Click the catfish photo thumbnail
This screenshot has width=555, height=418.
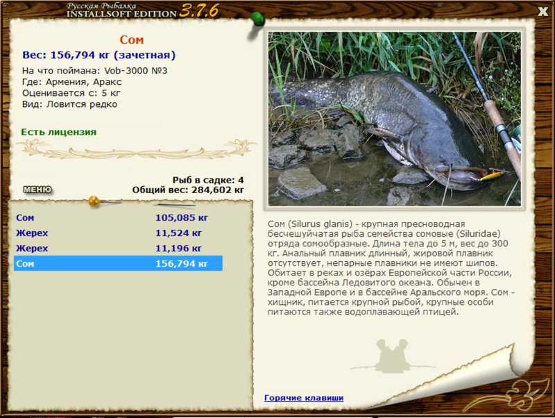tap(394, 119)
